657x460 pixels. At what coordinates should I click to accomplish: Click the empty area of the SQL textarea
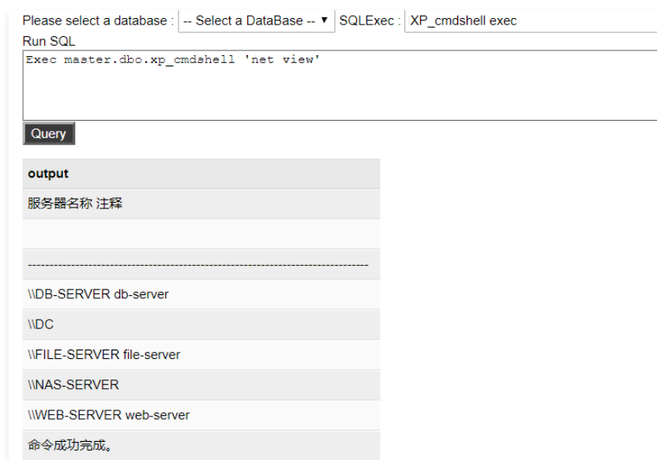[x=340, y=94]
